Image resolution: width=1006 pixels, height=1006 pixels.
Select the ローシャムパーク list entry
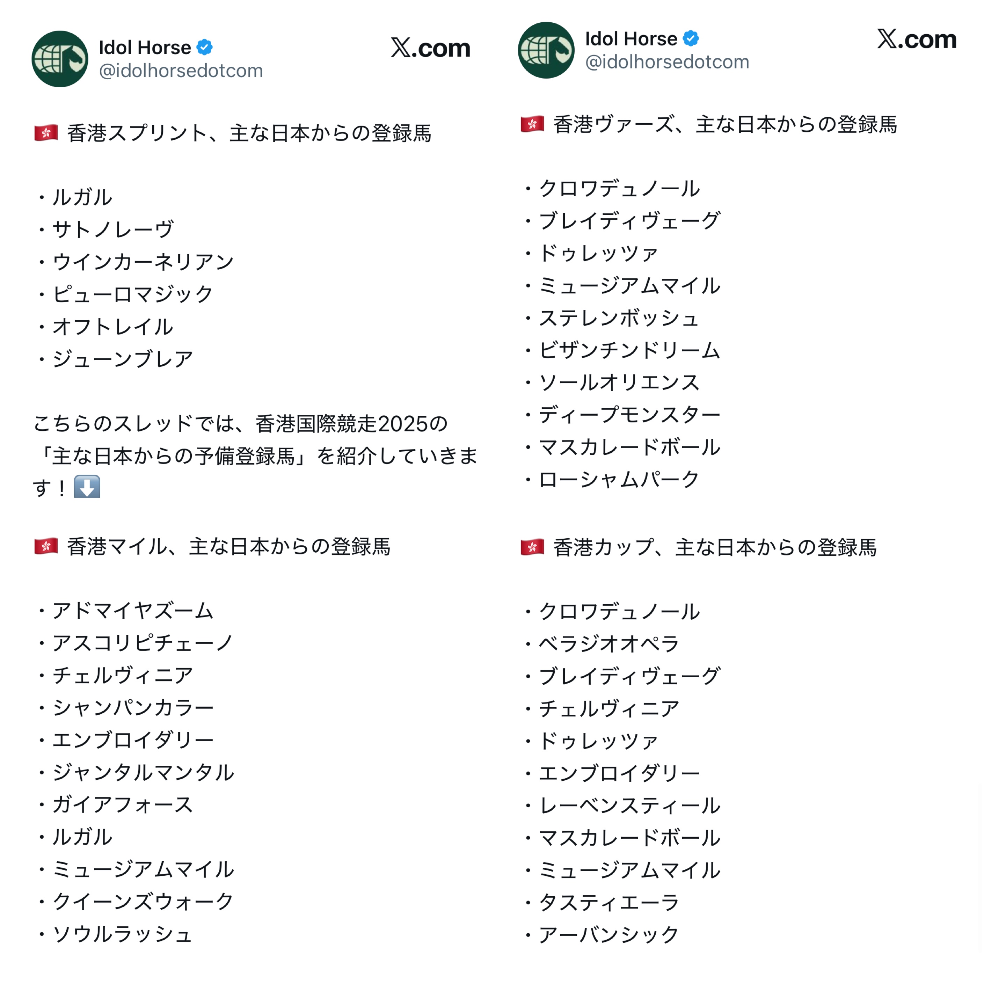tap(619, 479)
